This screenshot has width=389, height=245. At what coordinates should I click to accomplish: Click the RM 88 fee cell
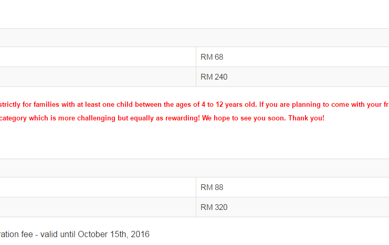pos(292,187)
